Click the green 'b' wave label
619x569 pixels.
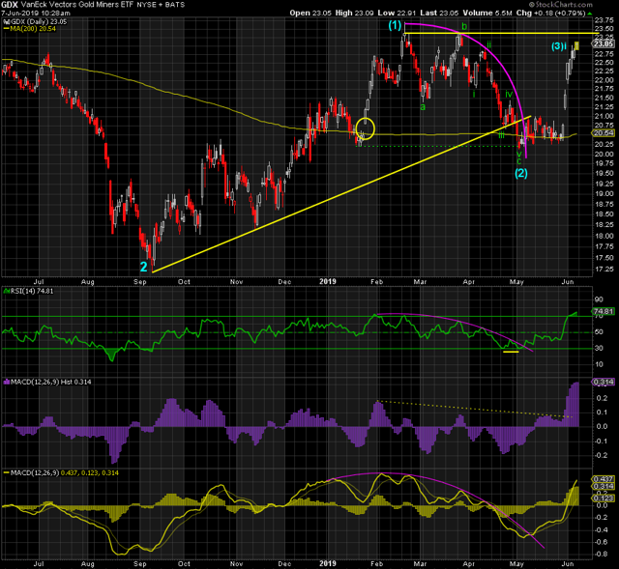464,26
